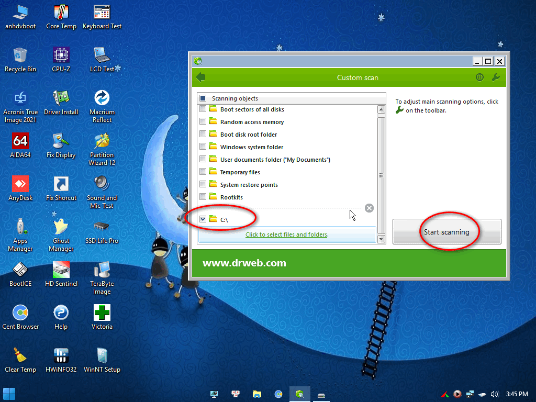Open File Explorer from the taskbar
This screenshot has width=536, height=402.
tap(257, 394)
